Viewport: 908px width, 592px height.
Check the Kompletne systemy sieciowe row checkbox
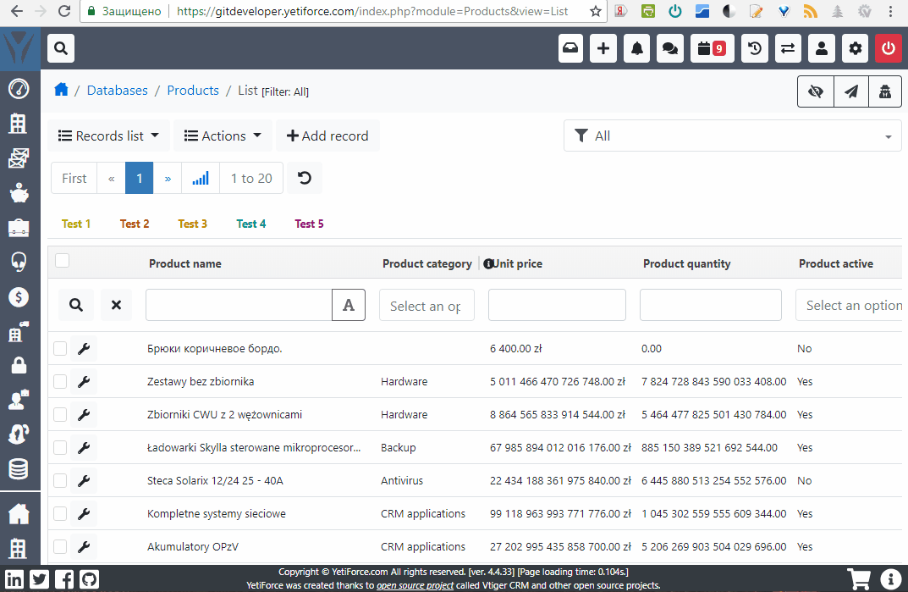tap(60, 514)
